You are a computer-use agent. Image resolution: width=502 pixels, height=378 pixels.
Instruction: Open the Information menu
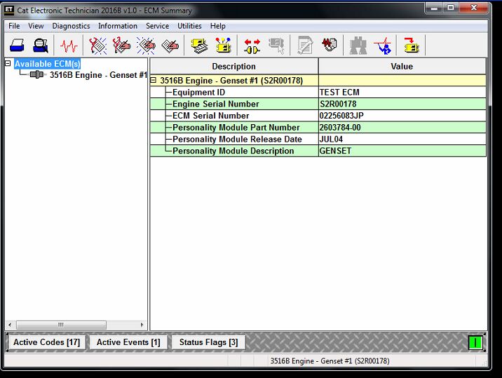pyautogui.click(x=118, y=26)
